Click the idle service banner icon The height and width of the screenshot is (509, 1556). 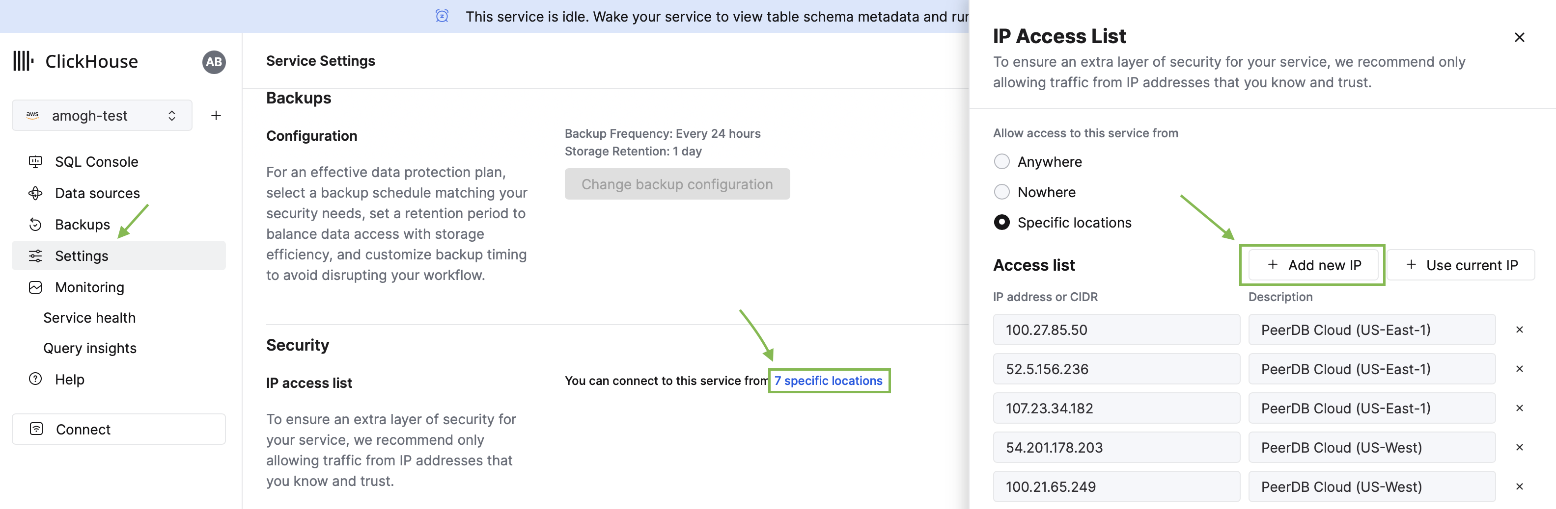pos(442,16)
